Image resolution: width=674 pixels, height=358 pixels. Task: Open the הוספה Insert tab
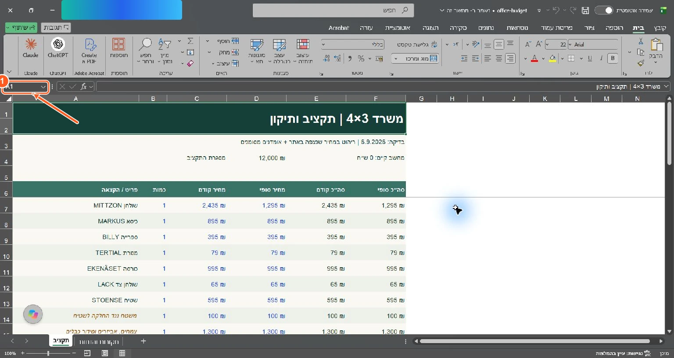[x=614, y=28]
